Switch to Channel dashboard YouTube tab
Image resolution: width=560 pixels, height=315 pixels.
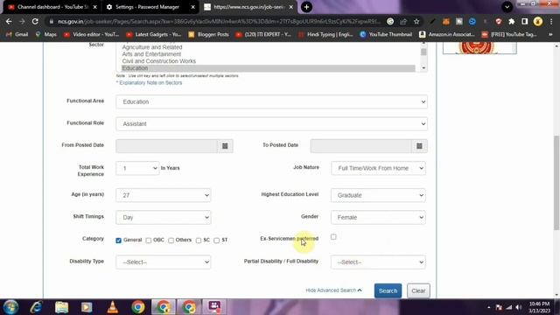coord(52,7)
